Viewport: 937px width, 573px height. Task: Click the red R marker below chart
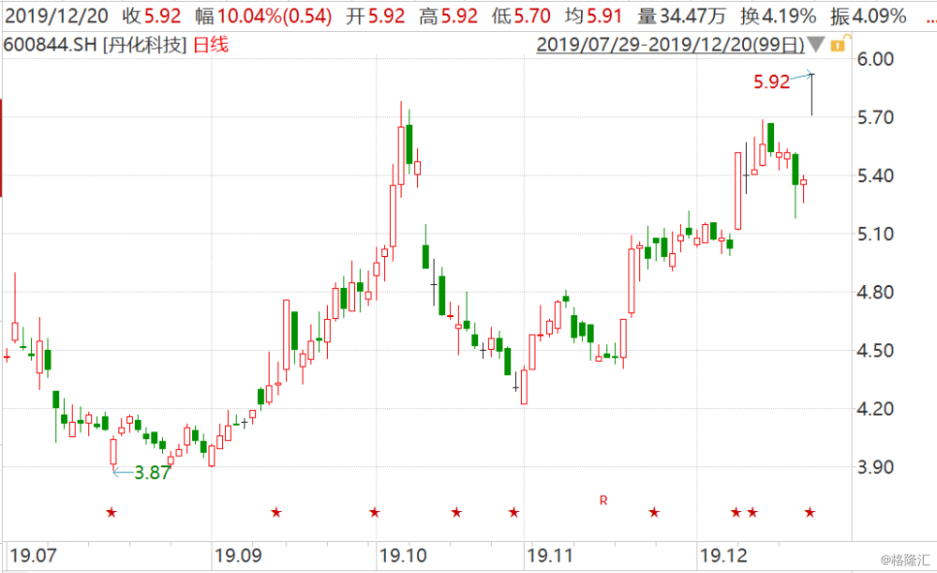603,501
